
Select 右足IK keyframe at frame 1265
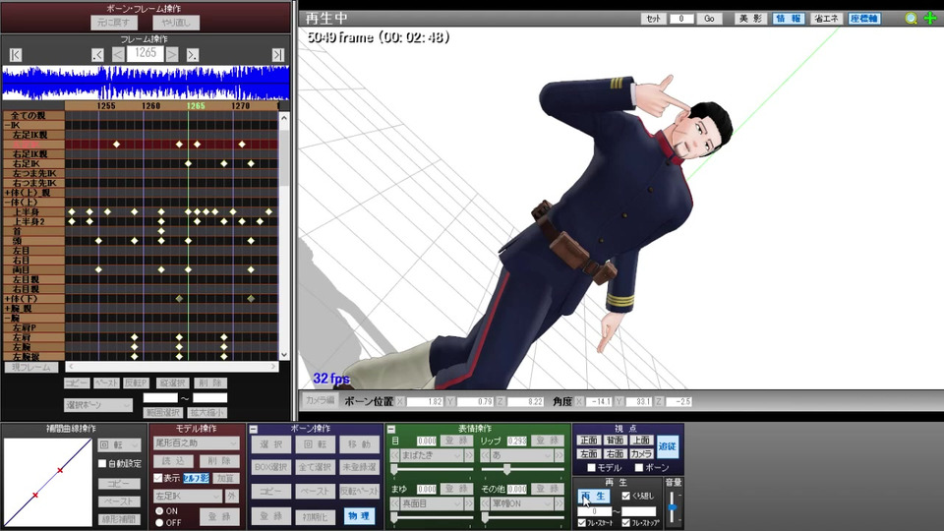[189, 164]
